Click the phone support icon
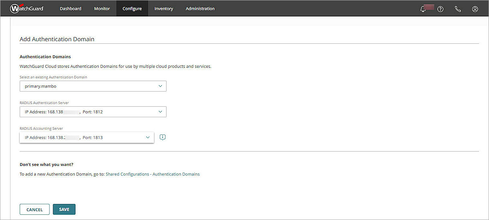Screen dimensions: 489x220 point(458,9)
